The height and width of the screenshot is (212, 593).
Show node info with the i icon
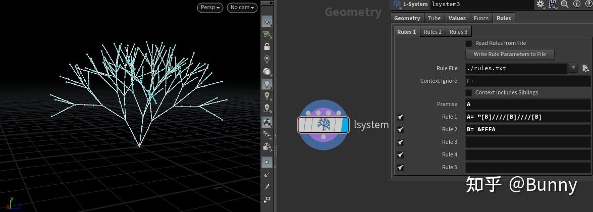576,5
